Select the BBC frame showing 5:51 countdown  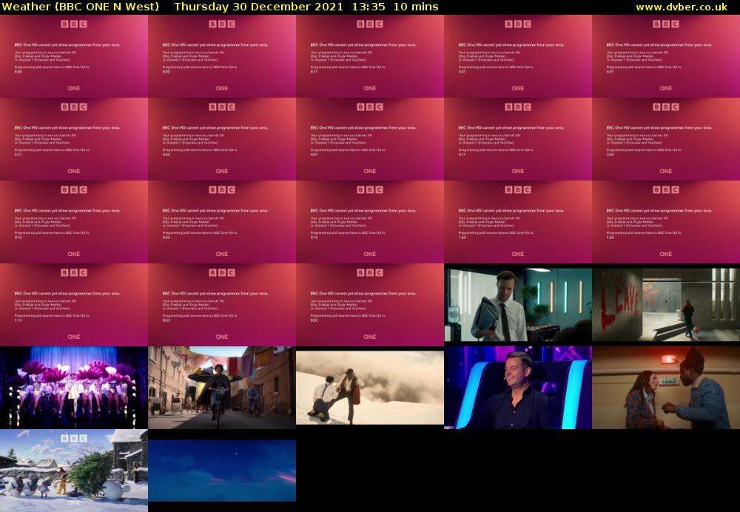point(518,56)
